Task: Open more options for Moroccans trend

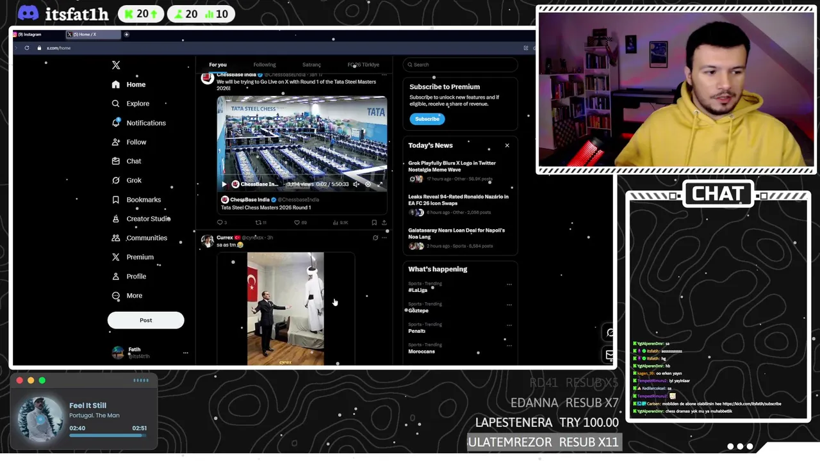Action: (509, 346)
